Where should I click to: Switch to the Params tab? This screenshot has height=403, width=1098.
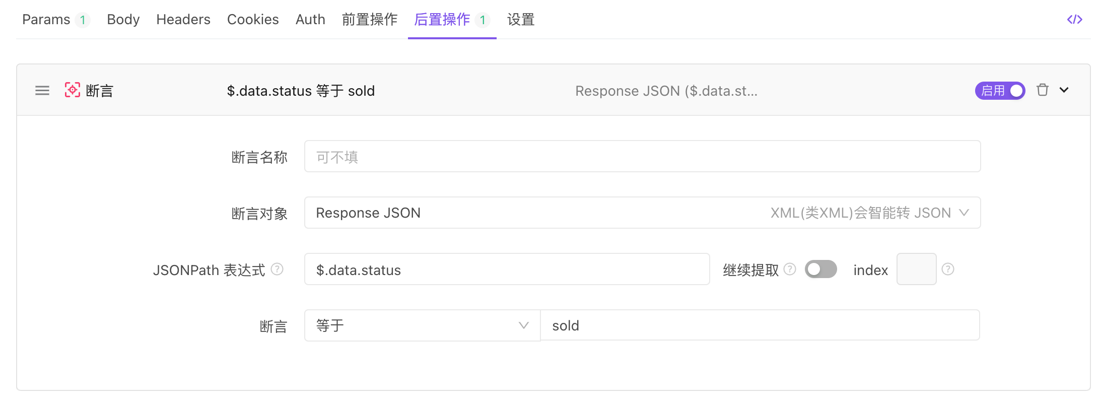[x=46, y=20]
